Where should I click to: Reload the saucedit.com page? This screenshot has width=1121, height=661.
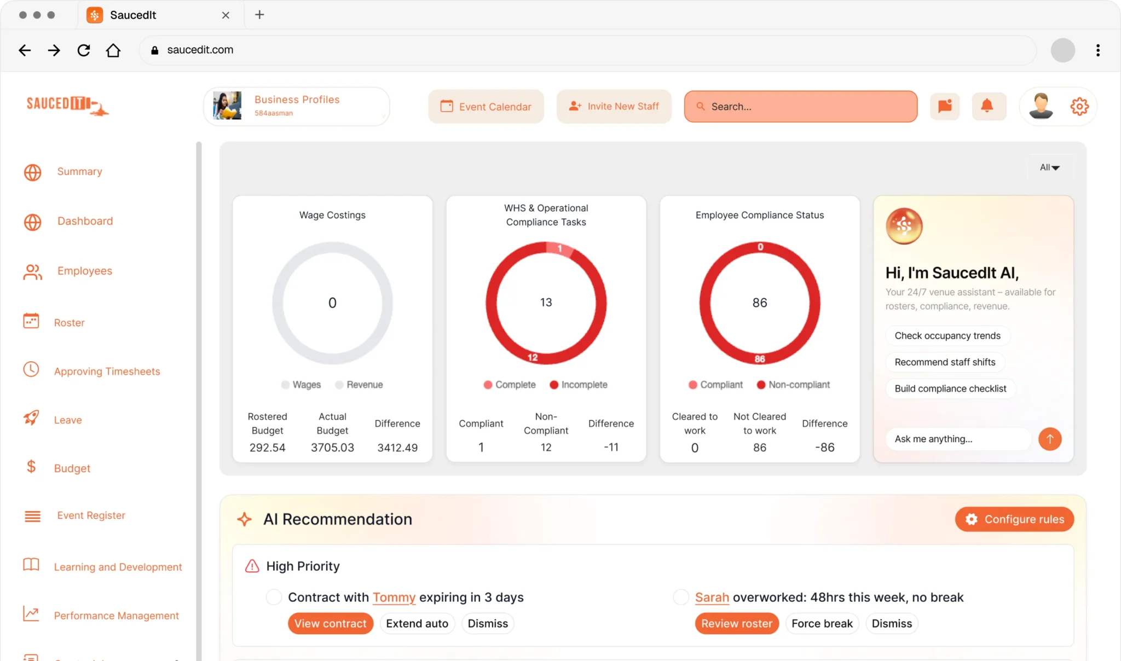(84, 50)
